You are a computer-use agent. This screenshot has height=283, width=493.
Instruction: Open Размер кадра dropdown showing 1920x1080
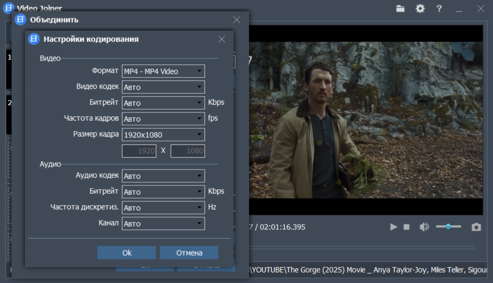(163, 135)
